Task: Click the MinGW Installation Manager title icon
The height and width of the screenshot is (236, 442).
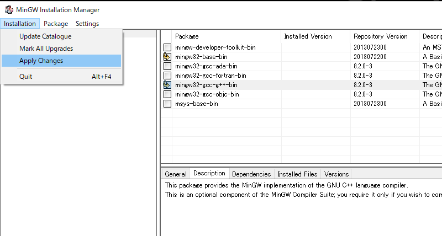Action: (x=9, y=9)
